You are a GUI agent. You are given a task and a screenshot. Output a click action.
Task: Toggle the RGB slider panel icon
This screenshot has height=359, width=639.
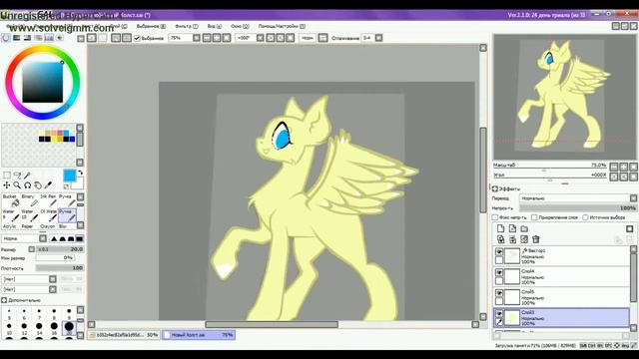coord(17,38)
